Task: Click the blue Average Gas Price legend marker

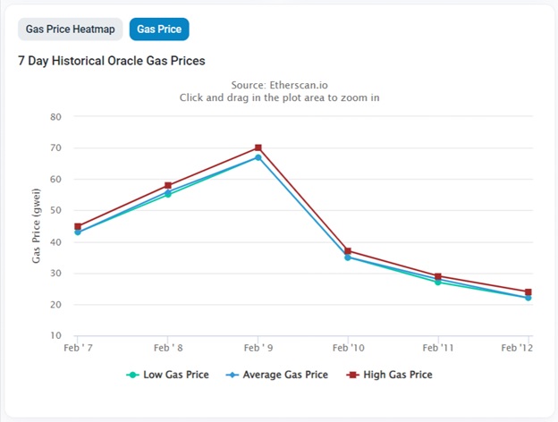Action: [232, 375]
